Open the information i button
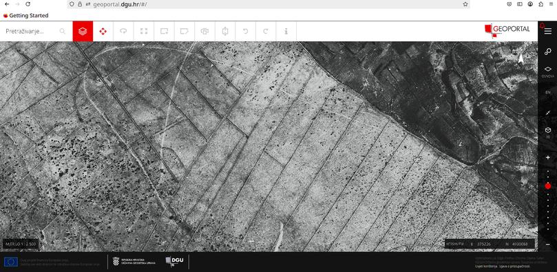557x272 pixels. 286,31
